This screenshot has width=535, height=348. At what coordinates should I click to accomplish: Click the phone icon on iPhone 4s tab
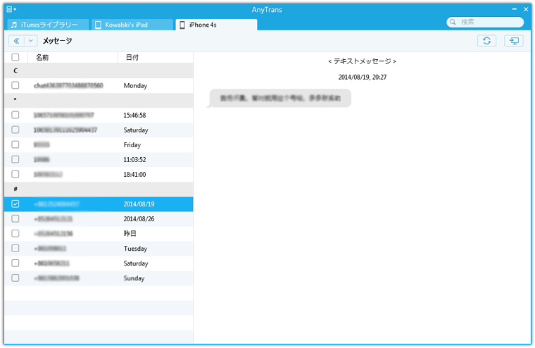click(x=182, y=25)
